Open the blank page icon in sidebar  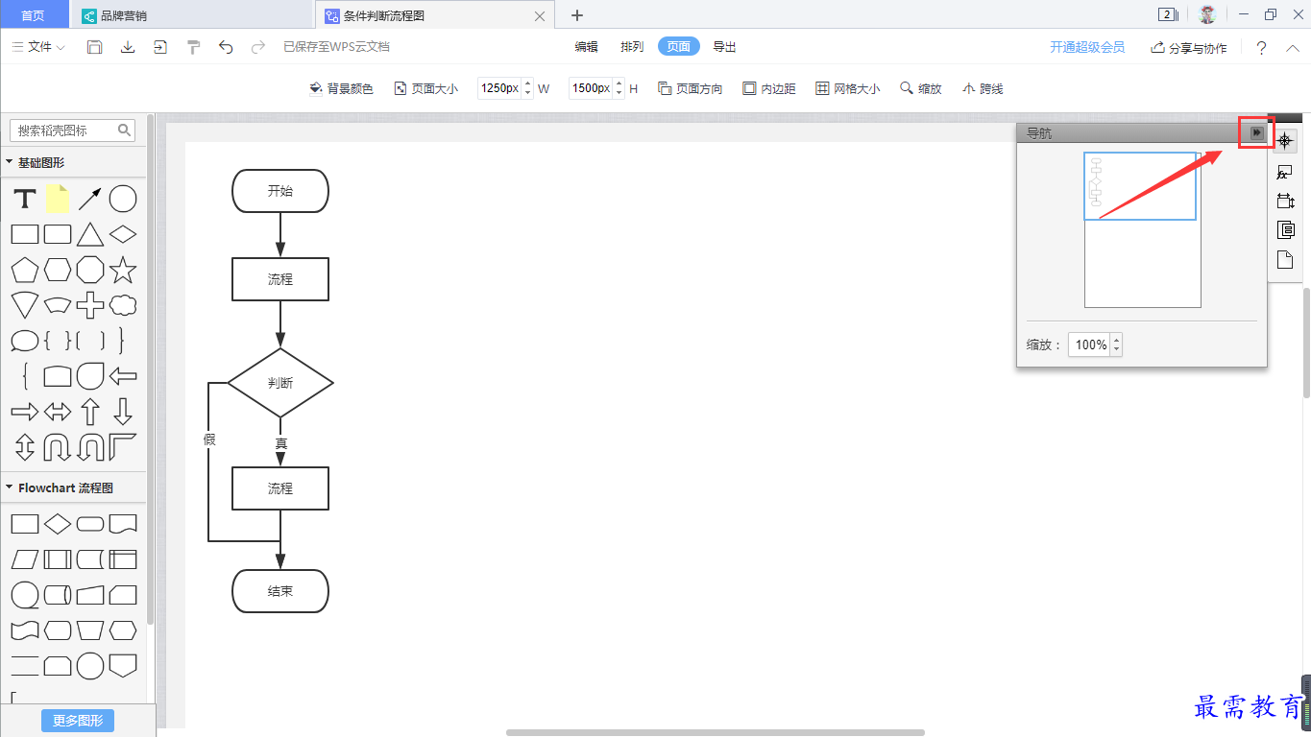coord(1285,260)
